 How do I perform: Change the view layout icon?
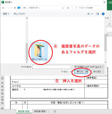88,14
